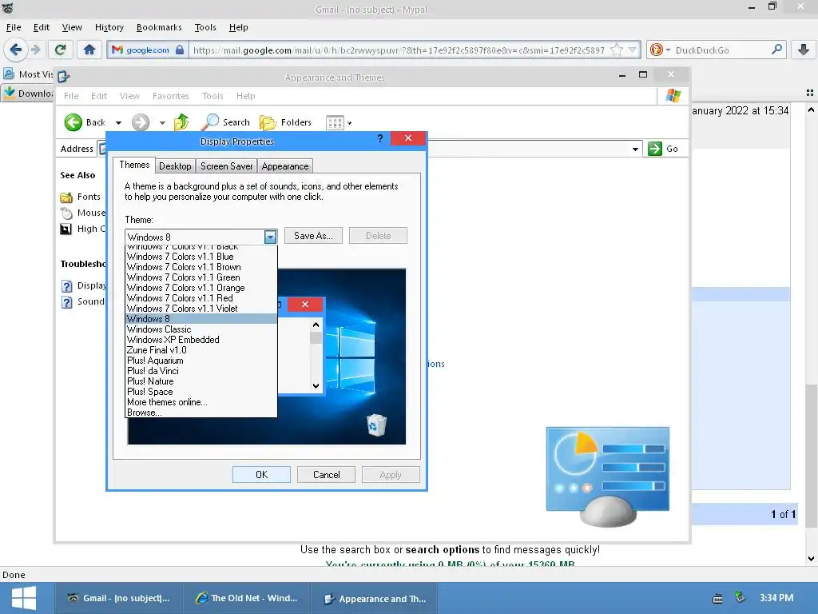Viewport: 818px width, 614px height.
Task: Click OK in Display Properties
Action: click(261, 475)
